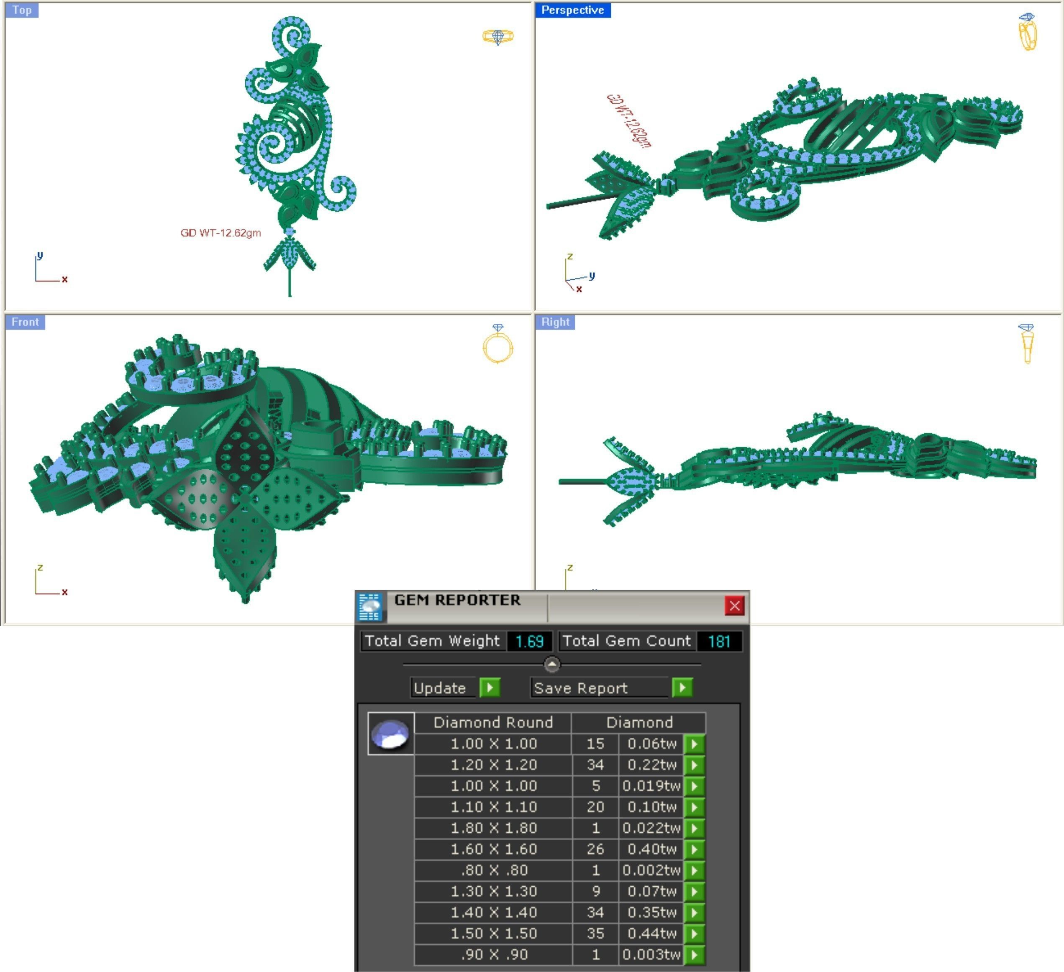The width and height of the screenshot is (1064, 972).
Task: Select the Perspective viewport label
Action: [x=573, y=10]
